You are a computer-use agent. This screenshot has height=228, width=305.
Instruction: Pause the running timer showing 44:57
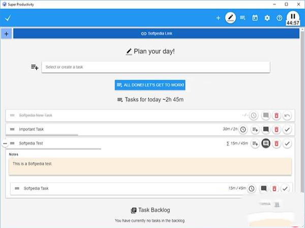coord(293,17)
